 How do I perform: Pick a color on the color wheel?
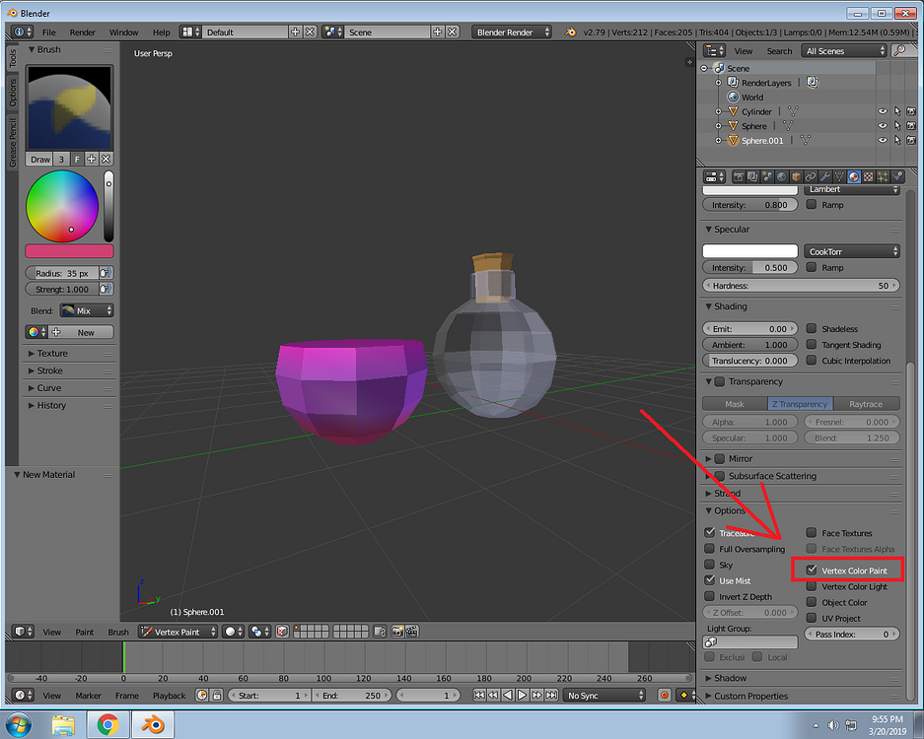click(x=62, y=207)
